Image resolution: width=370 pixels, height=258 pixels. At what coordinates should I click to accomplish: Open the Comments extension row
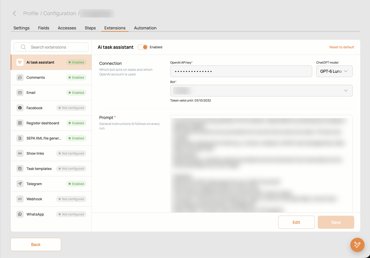tap(51, 78)
